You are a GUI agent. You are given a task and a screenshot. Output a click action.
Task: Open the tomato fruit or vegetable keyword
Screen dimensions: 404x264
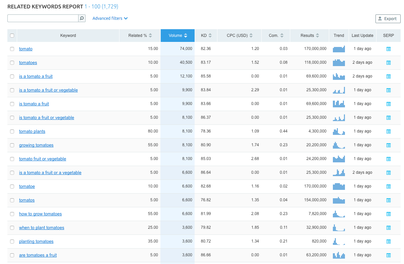pyautogui.click(x=42, y=159)
